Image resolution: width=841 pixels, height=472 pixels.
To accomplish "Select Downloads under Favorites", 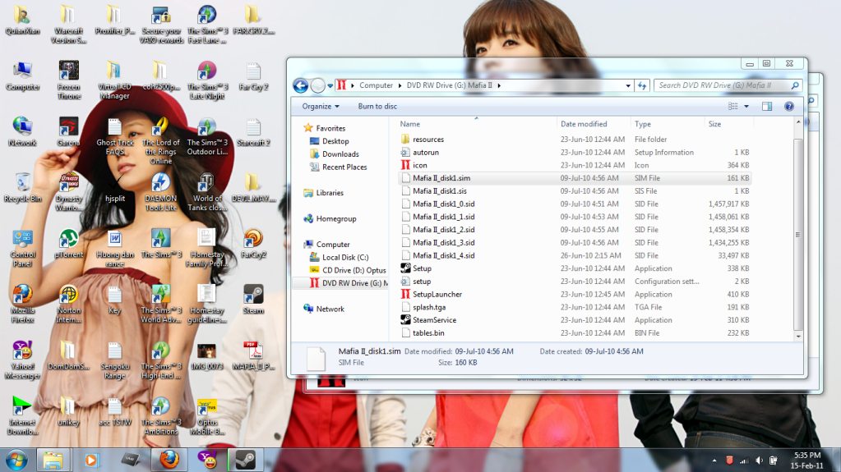I will click(x=340, y=154).
